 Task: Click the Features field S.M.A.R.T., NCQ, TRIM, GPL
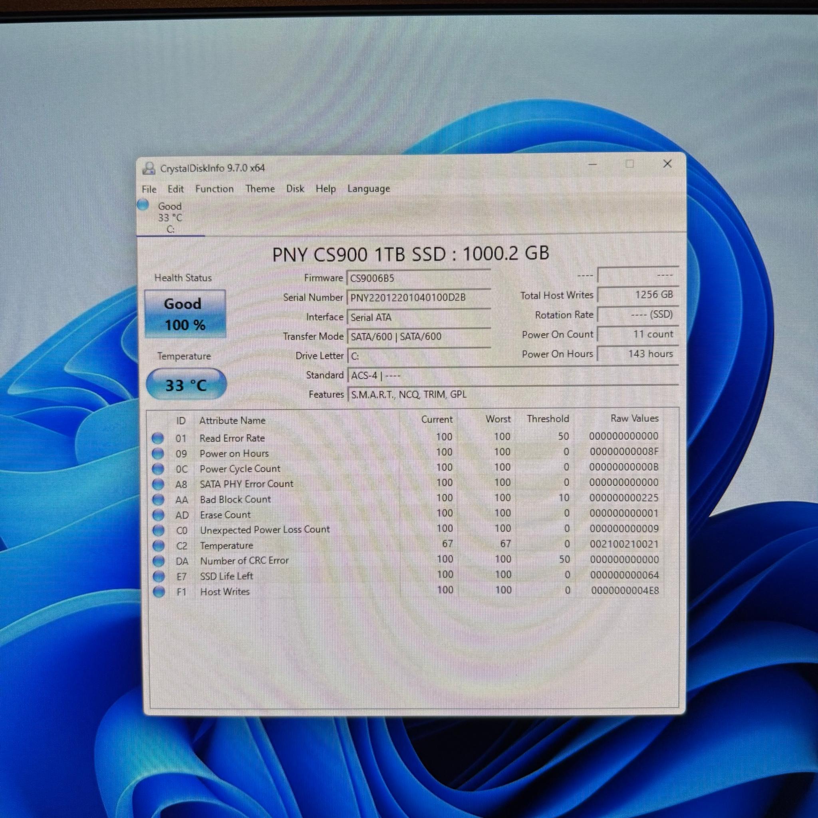[x=513, y=394]
